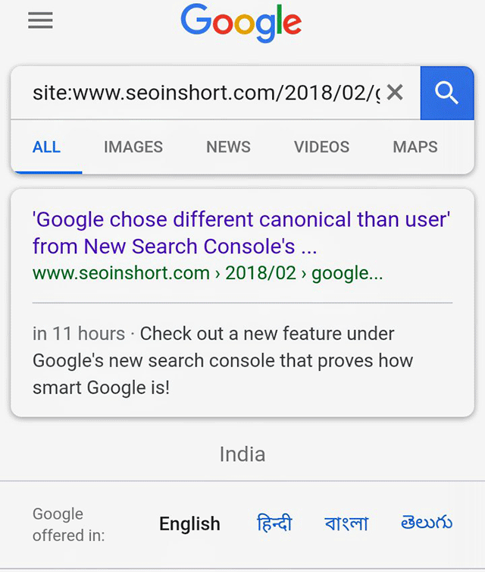Select the English language option

189,523
